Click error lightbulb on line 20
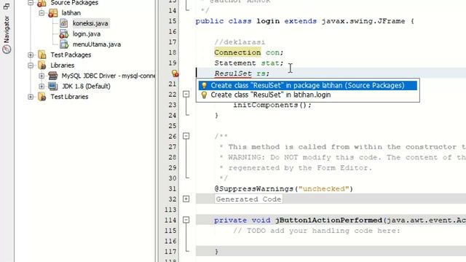Viewport: 466px width, 262px height. point(175,73)
